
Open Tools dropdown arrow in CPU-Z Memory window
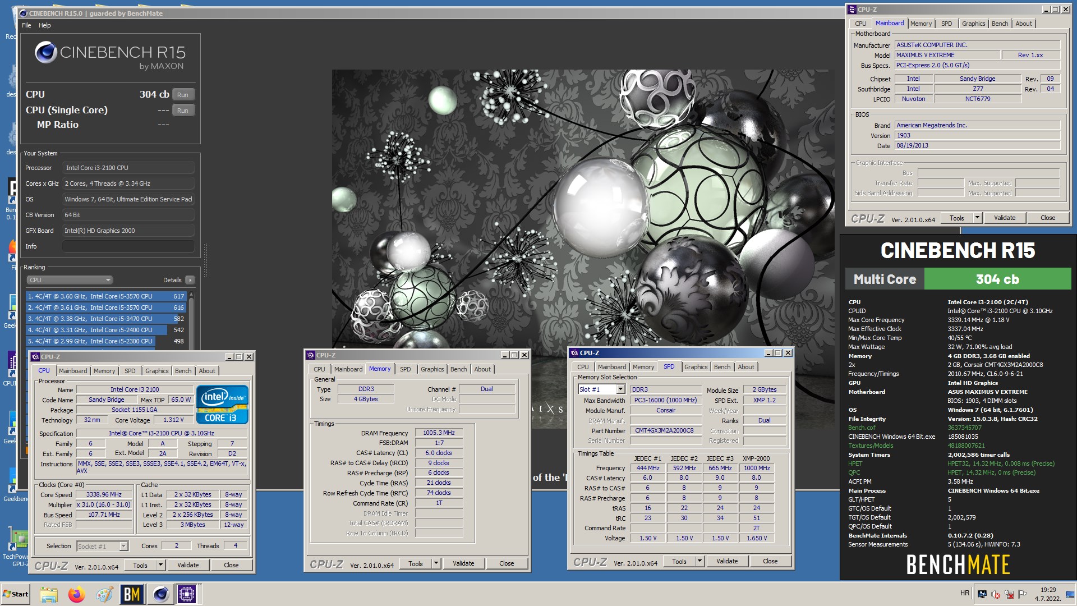436,563
